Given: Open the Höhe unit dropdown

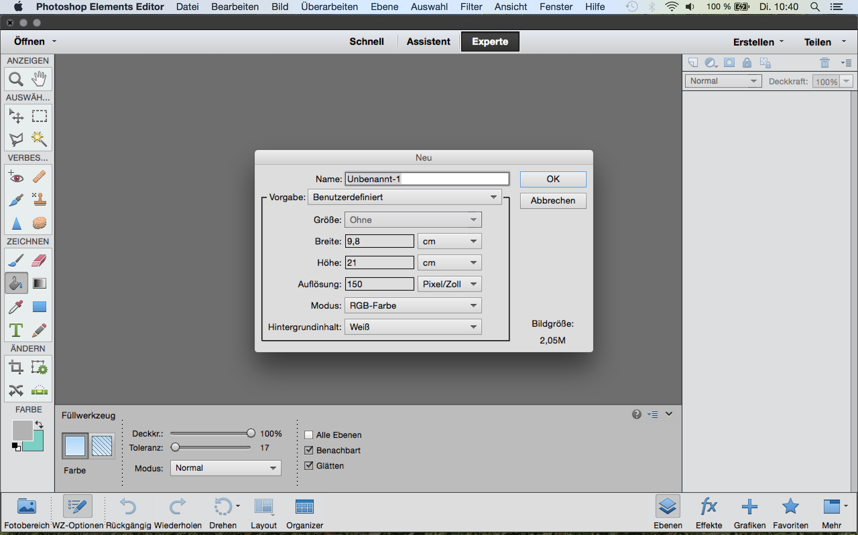Looking at the screenshot, I should pyautogui.click(x=449, y=262).
